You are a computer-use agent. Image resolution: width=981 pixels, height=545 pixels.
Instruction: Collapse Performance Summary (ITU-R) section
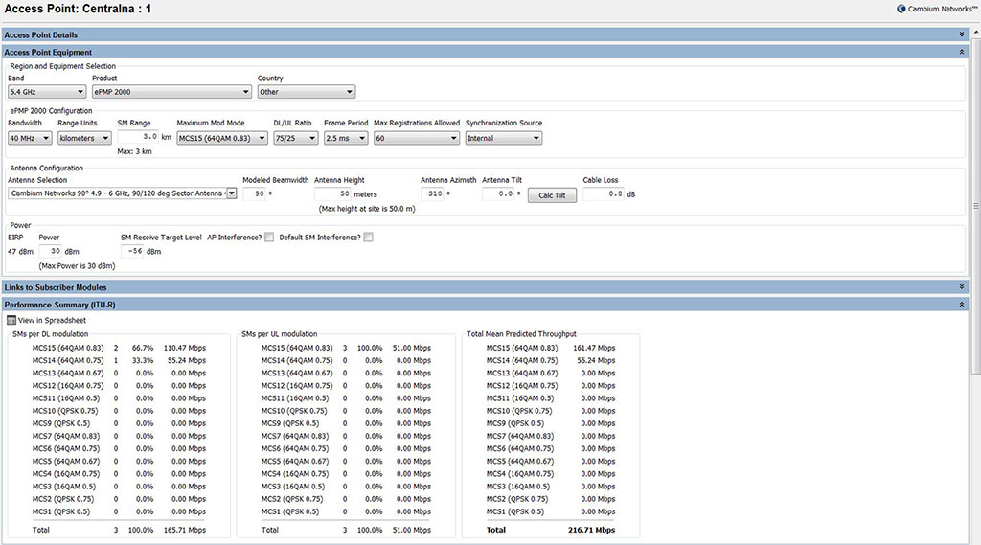point(962,304)
